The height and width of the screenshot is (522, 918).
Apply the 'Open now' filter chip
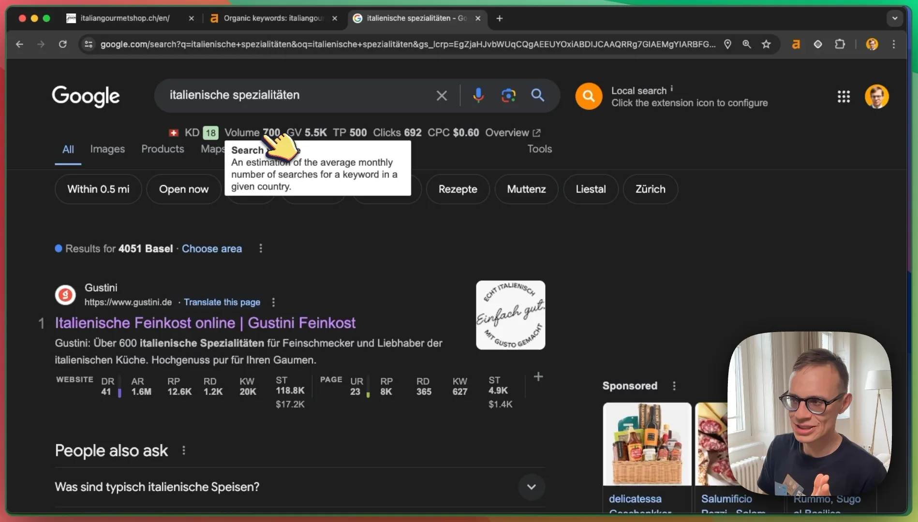coord(184,189)
